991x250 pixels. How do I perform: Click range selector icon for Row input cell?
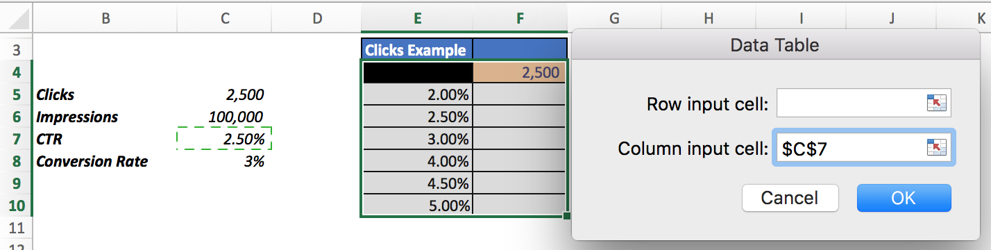937,104
